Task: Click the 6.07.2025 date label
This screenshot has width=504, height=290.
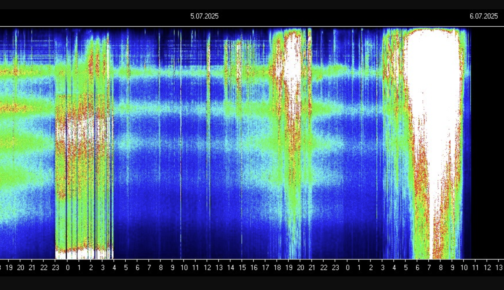Action: [x=483, y=16]
